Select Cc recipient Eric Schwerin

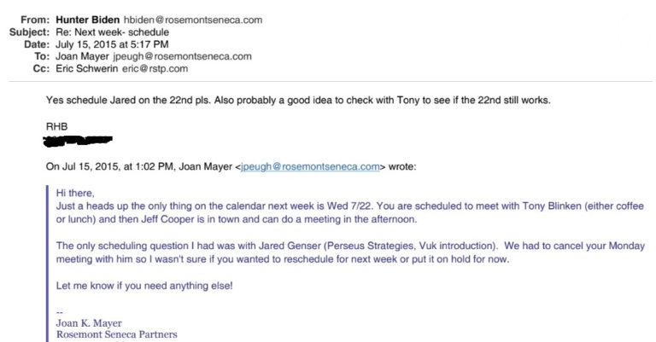click(86, 68)
